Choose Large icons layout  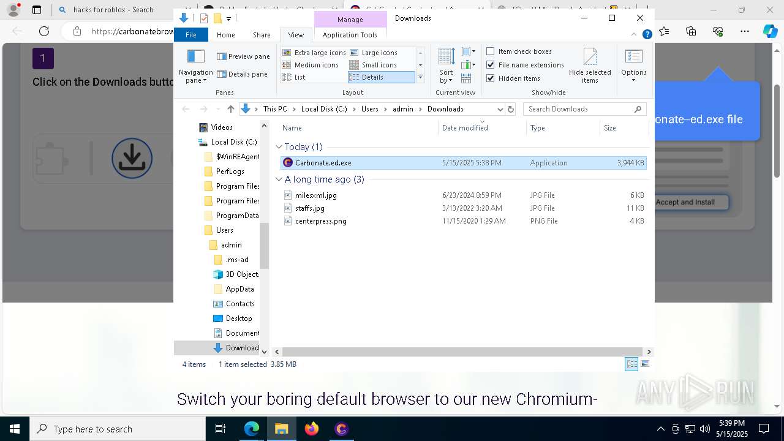click(x=373, y=53)
